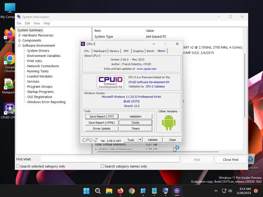
Task: Click Close Find in System Information
Action: click(230, 160)
